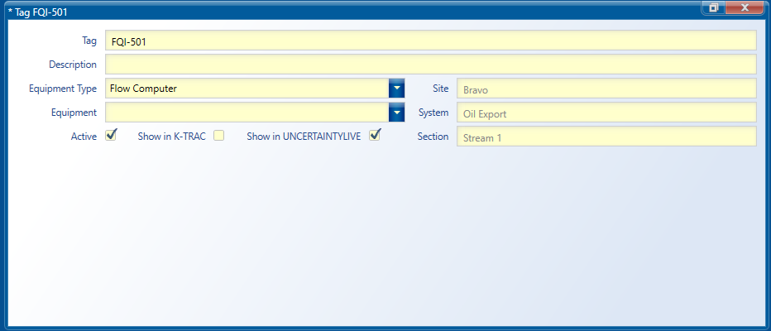Click the empty Description field
The image size is (771, 331).
pyautogui.click(x=430, y=65)
